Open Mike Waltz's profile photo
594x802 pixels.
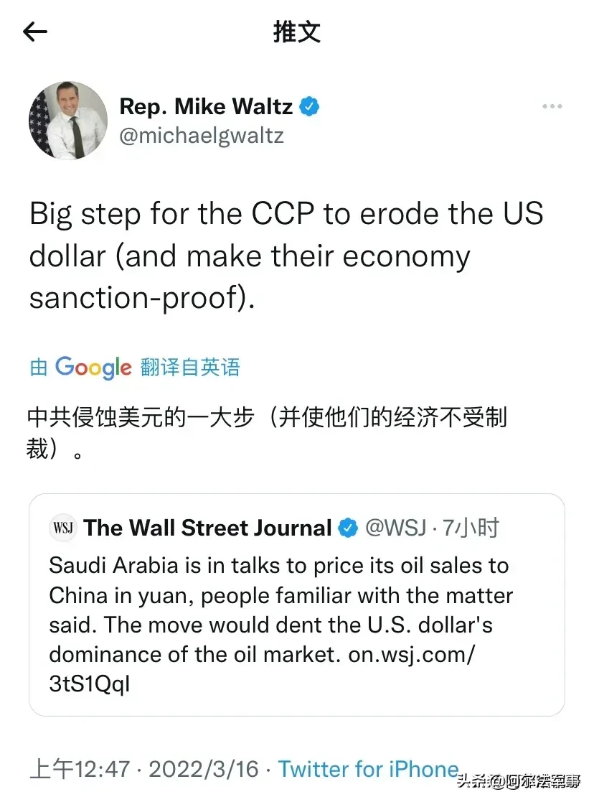click(67, 120)
